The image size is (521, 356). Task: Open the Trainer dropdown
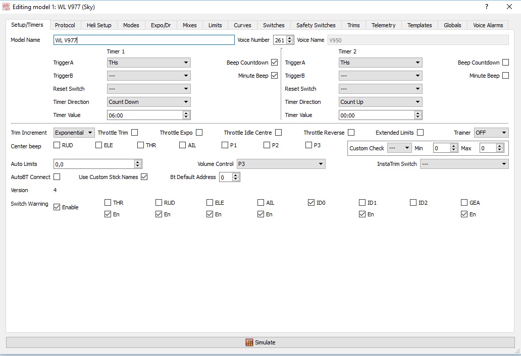[x=491, y=133]
